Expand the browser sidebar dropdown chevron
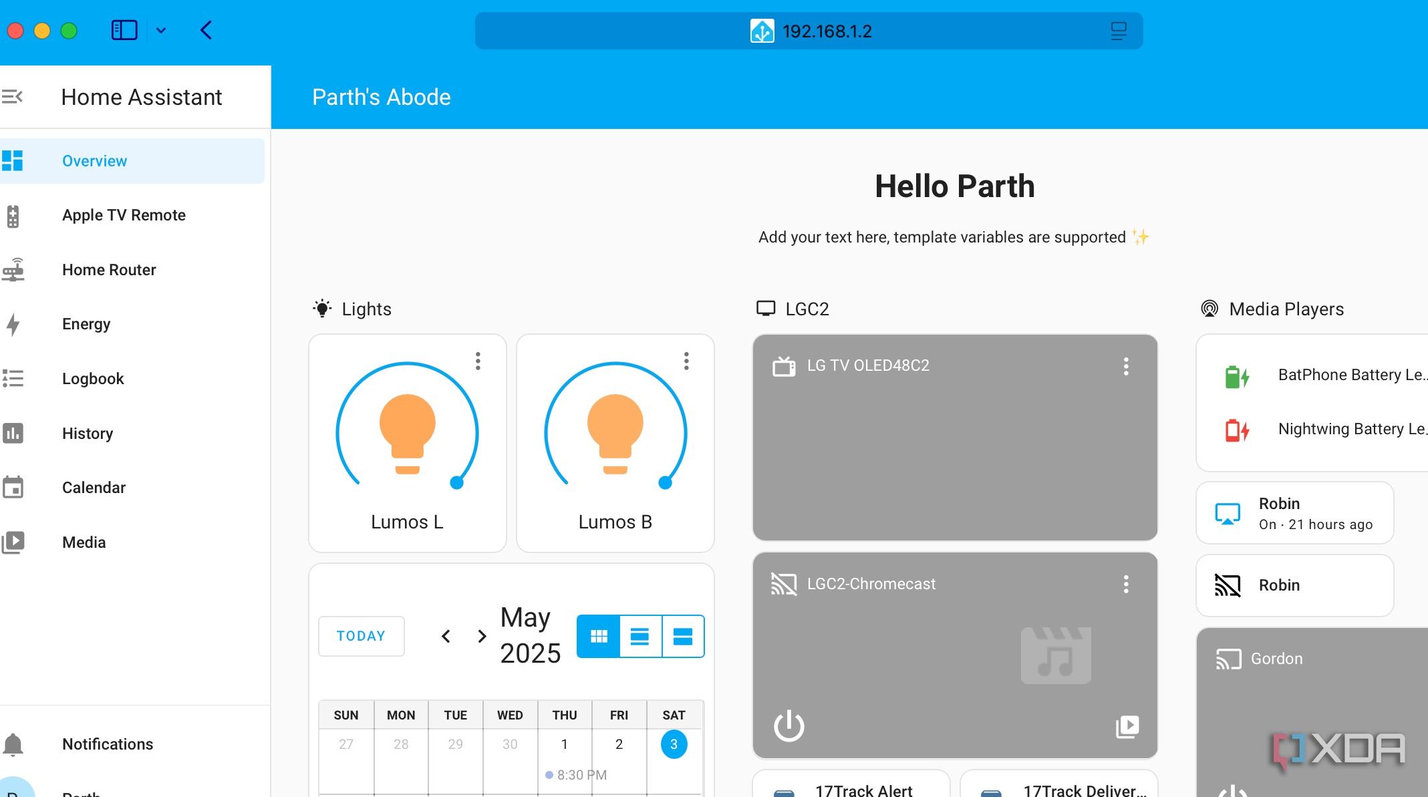 click(x=161, y=31)
